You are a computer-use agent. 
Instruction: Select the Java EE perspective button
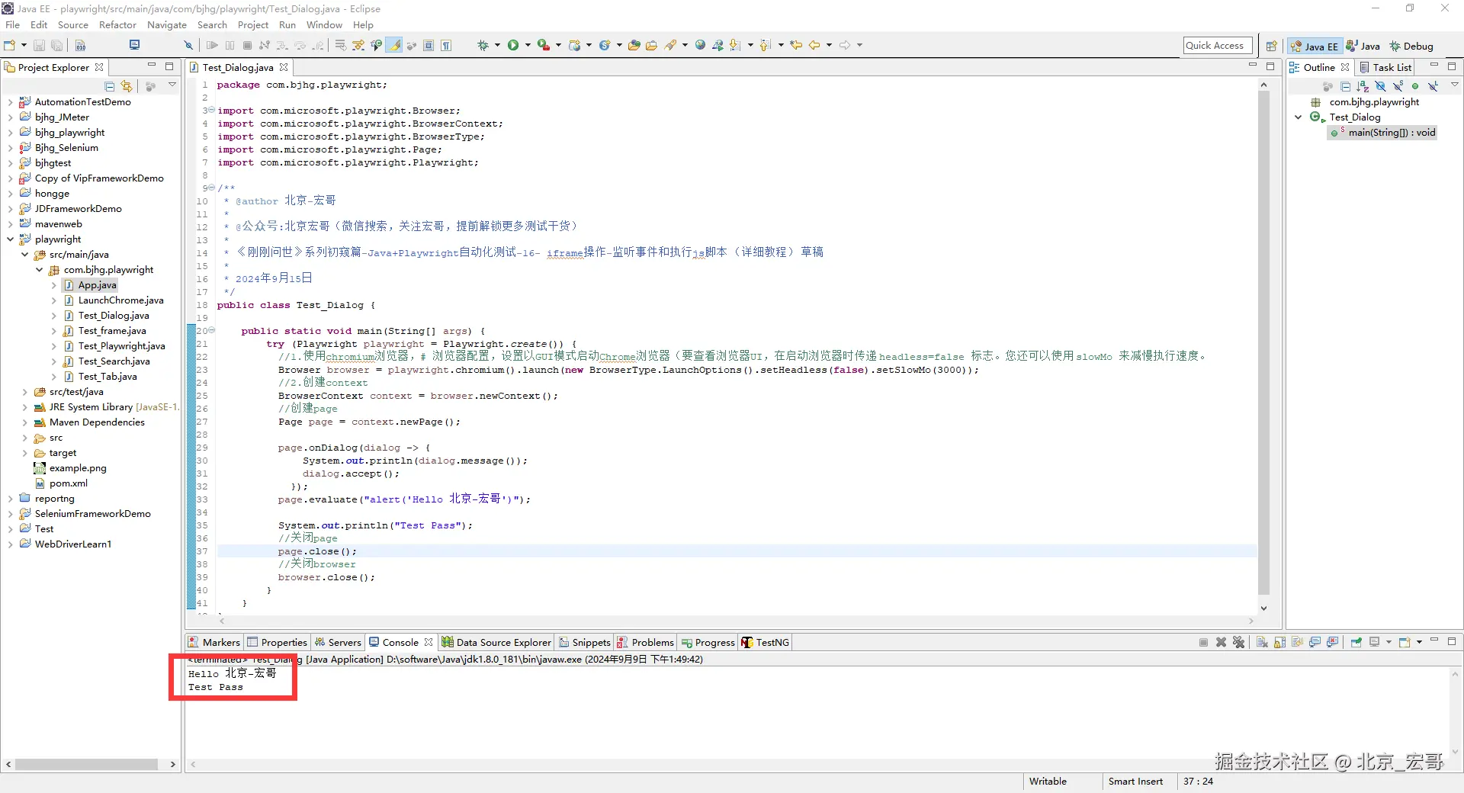(1315, 46)
